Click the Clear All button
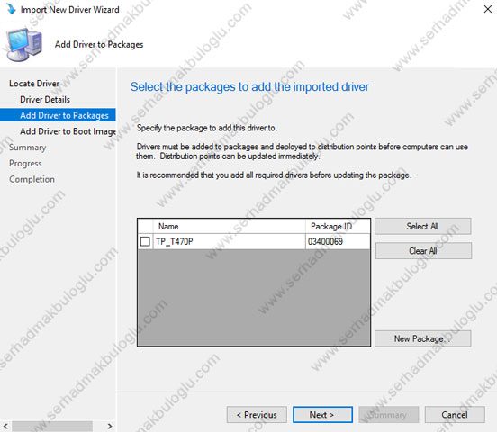This screenshot has width=497, height=432. click(423, 251)
